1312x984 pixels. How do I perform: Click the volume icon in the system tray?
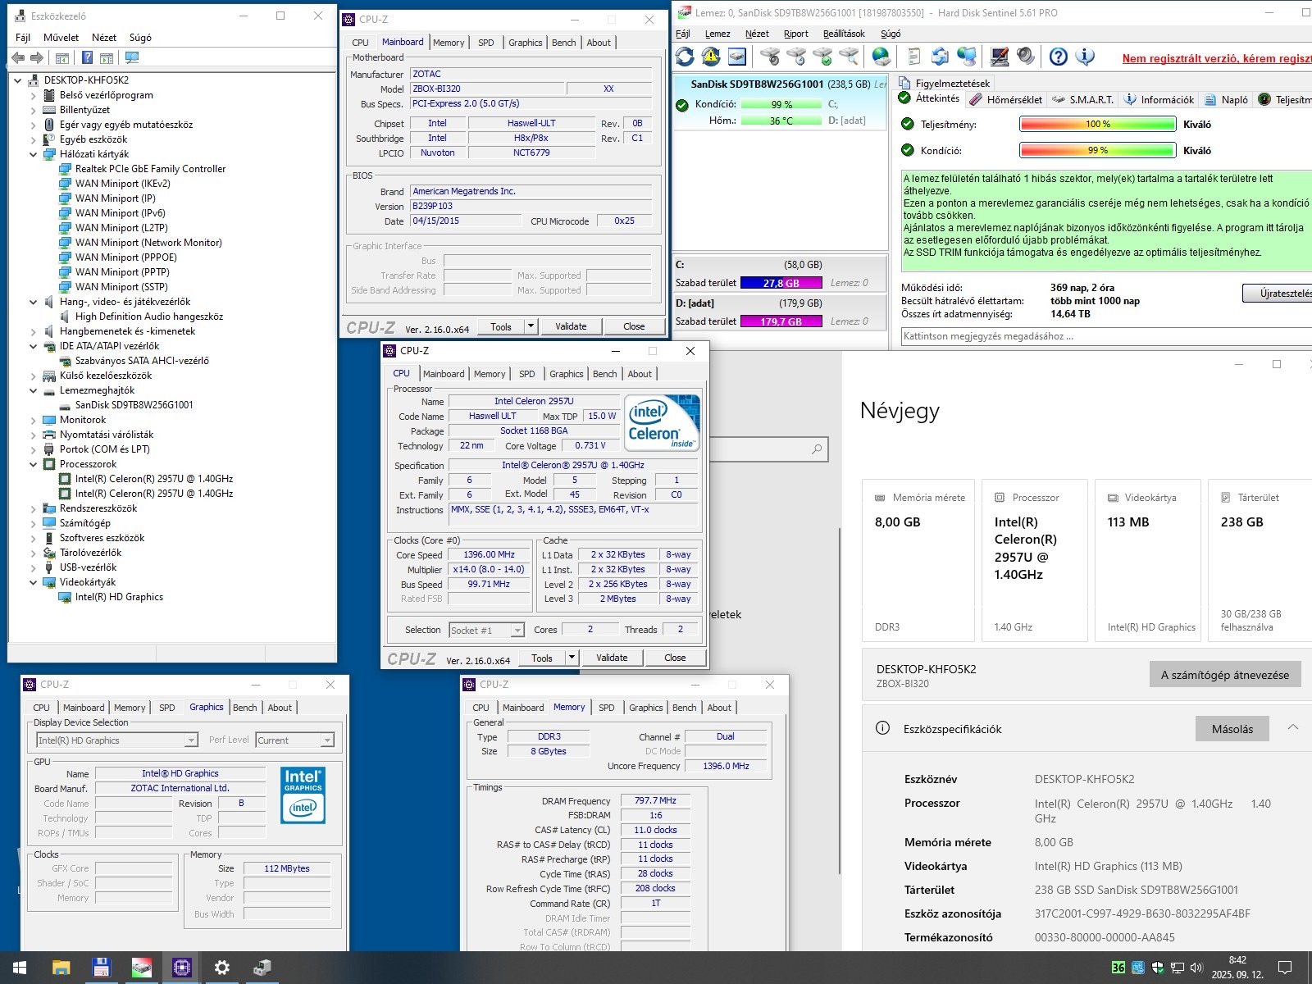[1196, 968]
